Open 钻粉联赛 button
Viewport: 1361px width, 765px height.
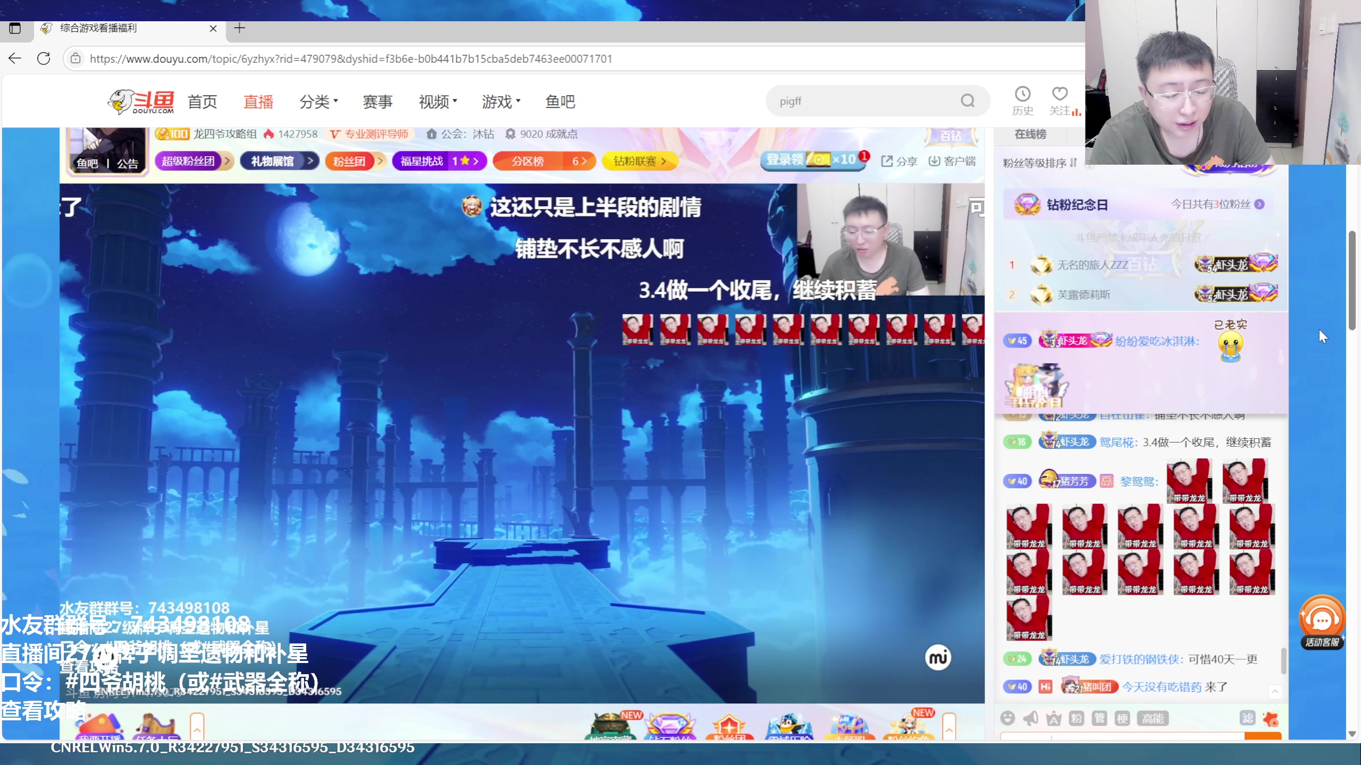coord(640,161)
